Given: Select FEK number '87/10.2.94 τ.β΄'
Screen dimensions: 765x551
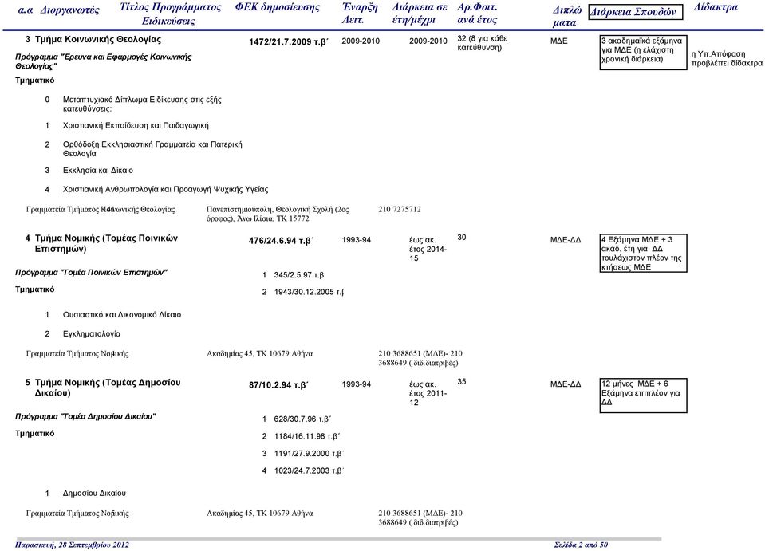Looking at the screenshot, I should click(x=278, y=385).
